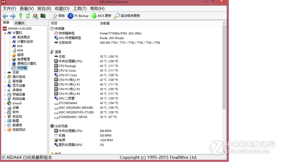The image size is (283, 163).
Task: Generate a report with 报告 button
Action: pyautogui.click(x=58, y=16)
